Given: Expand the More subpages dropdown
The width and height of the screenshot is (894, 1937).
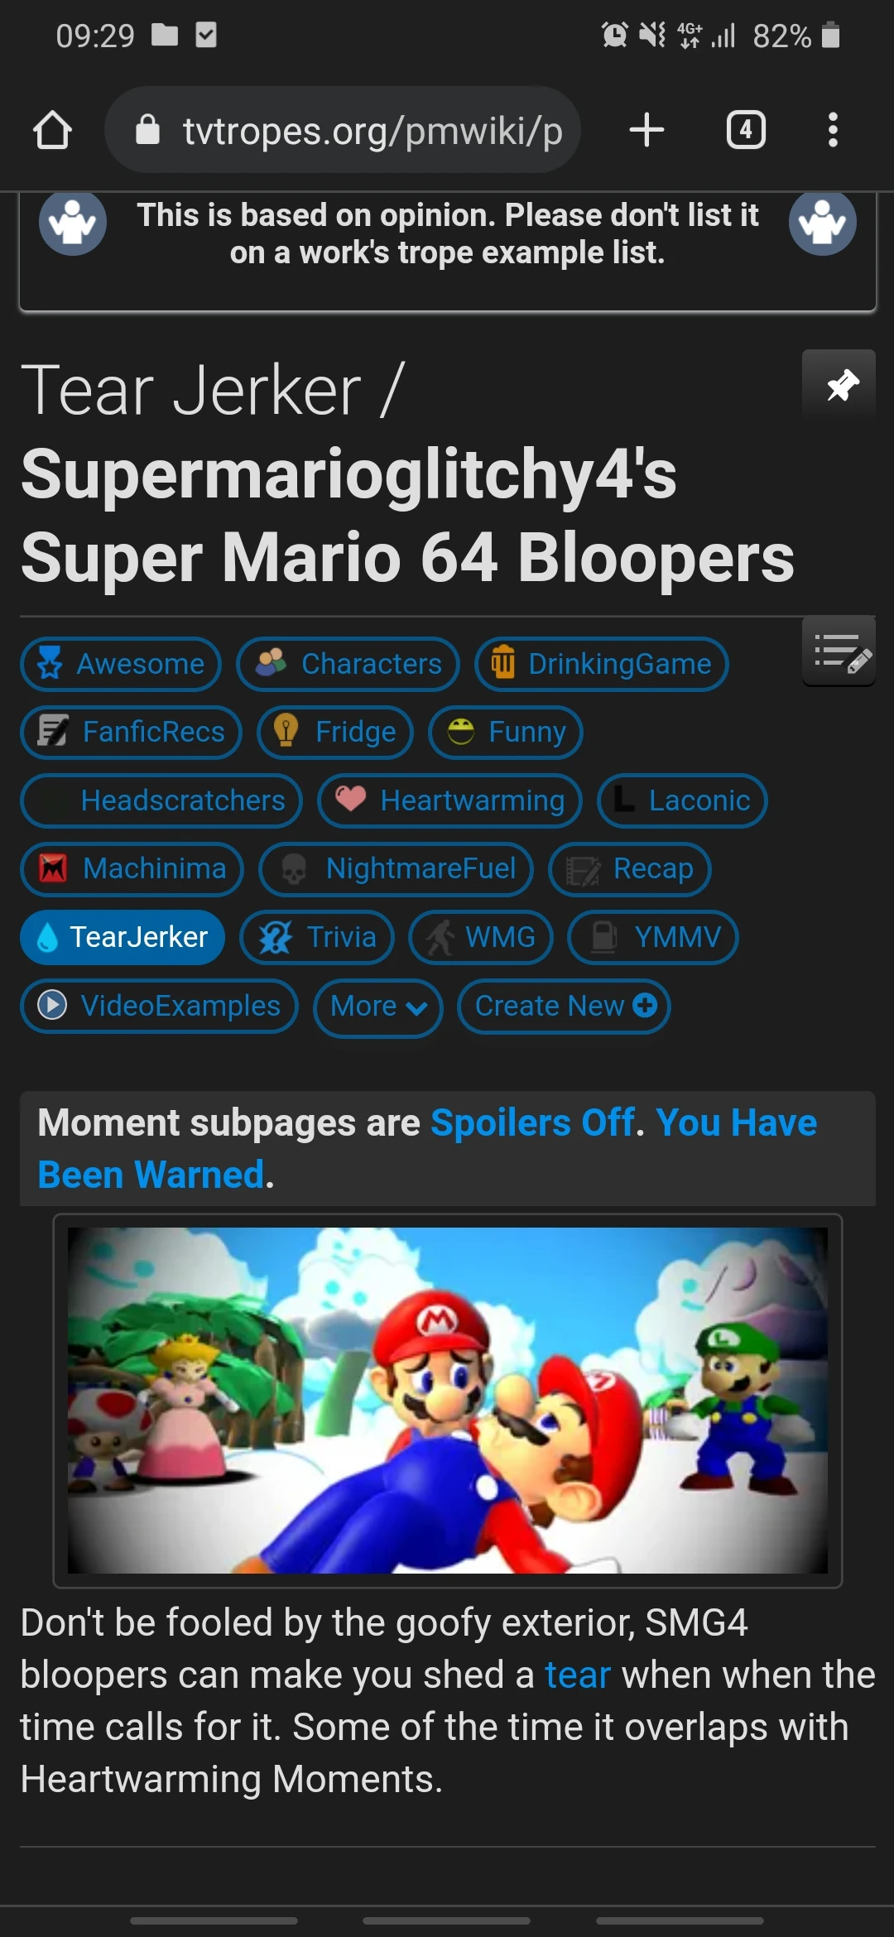Looking at the screenshot, I should coord(378,1007).
